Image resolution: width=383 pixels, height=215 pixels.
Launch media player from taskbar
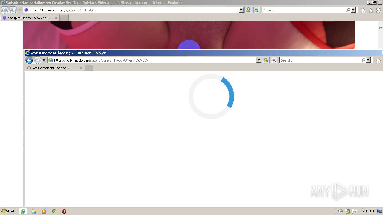point(44,211)
